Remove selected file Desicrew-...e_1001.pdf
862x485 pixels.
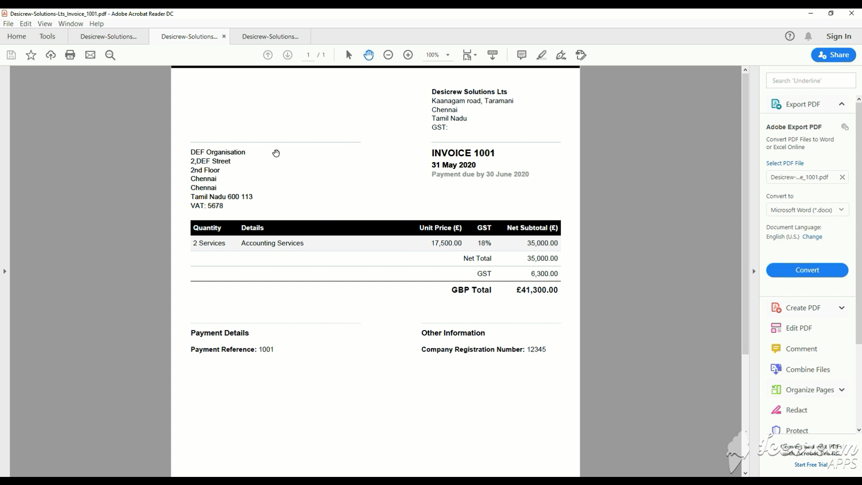click(842, 177)
